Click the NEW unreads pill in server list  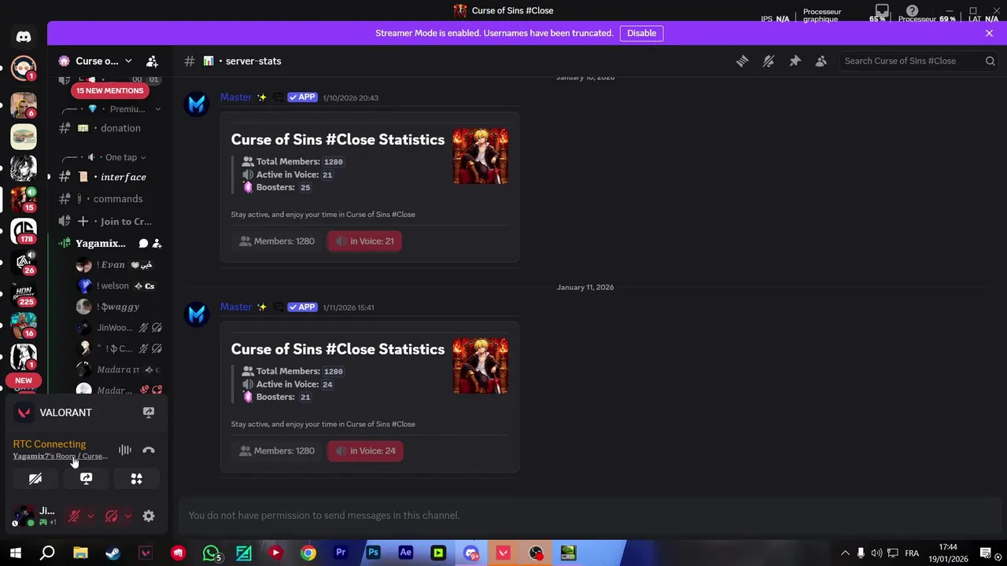[x=24, y=380]
